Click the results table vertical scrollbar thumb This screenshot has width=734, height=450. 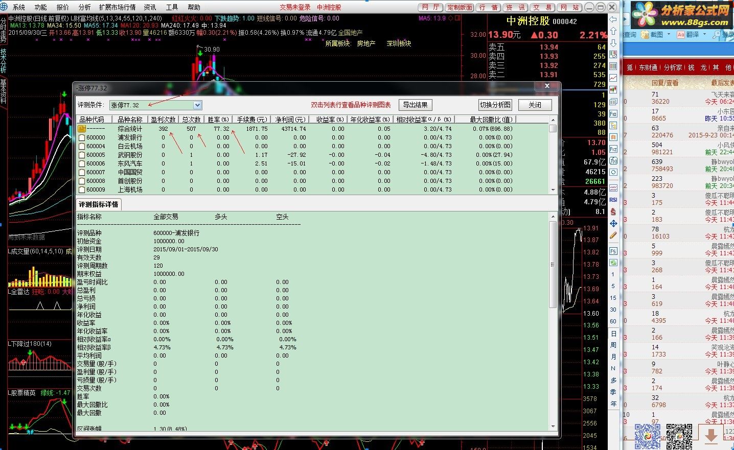click(553, 128)
